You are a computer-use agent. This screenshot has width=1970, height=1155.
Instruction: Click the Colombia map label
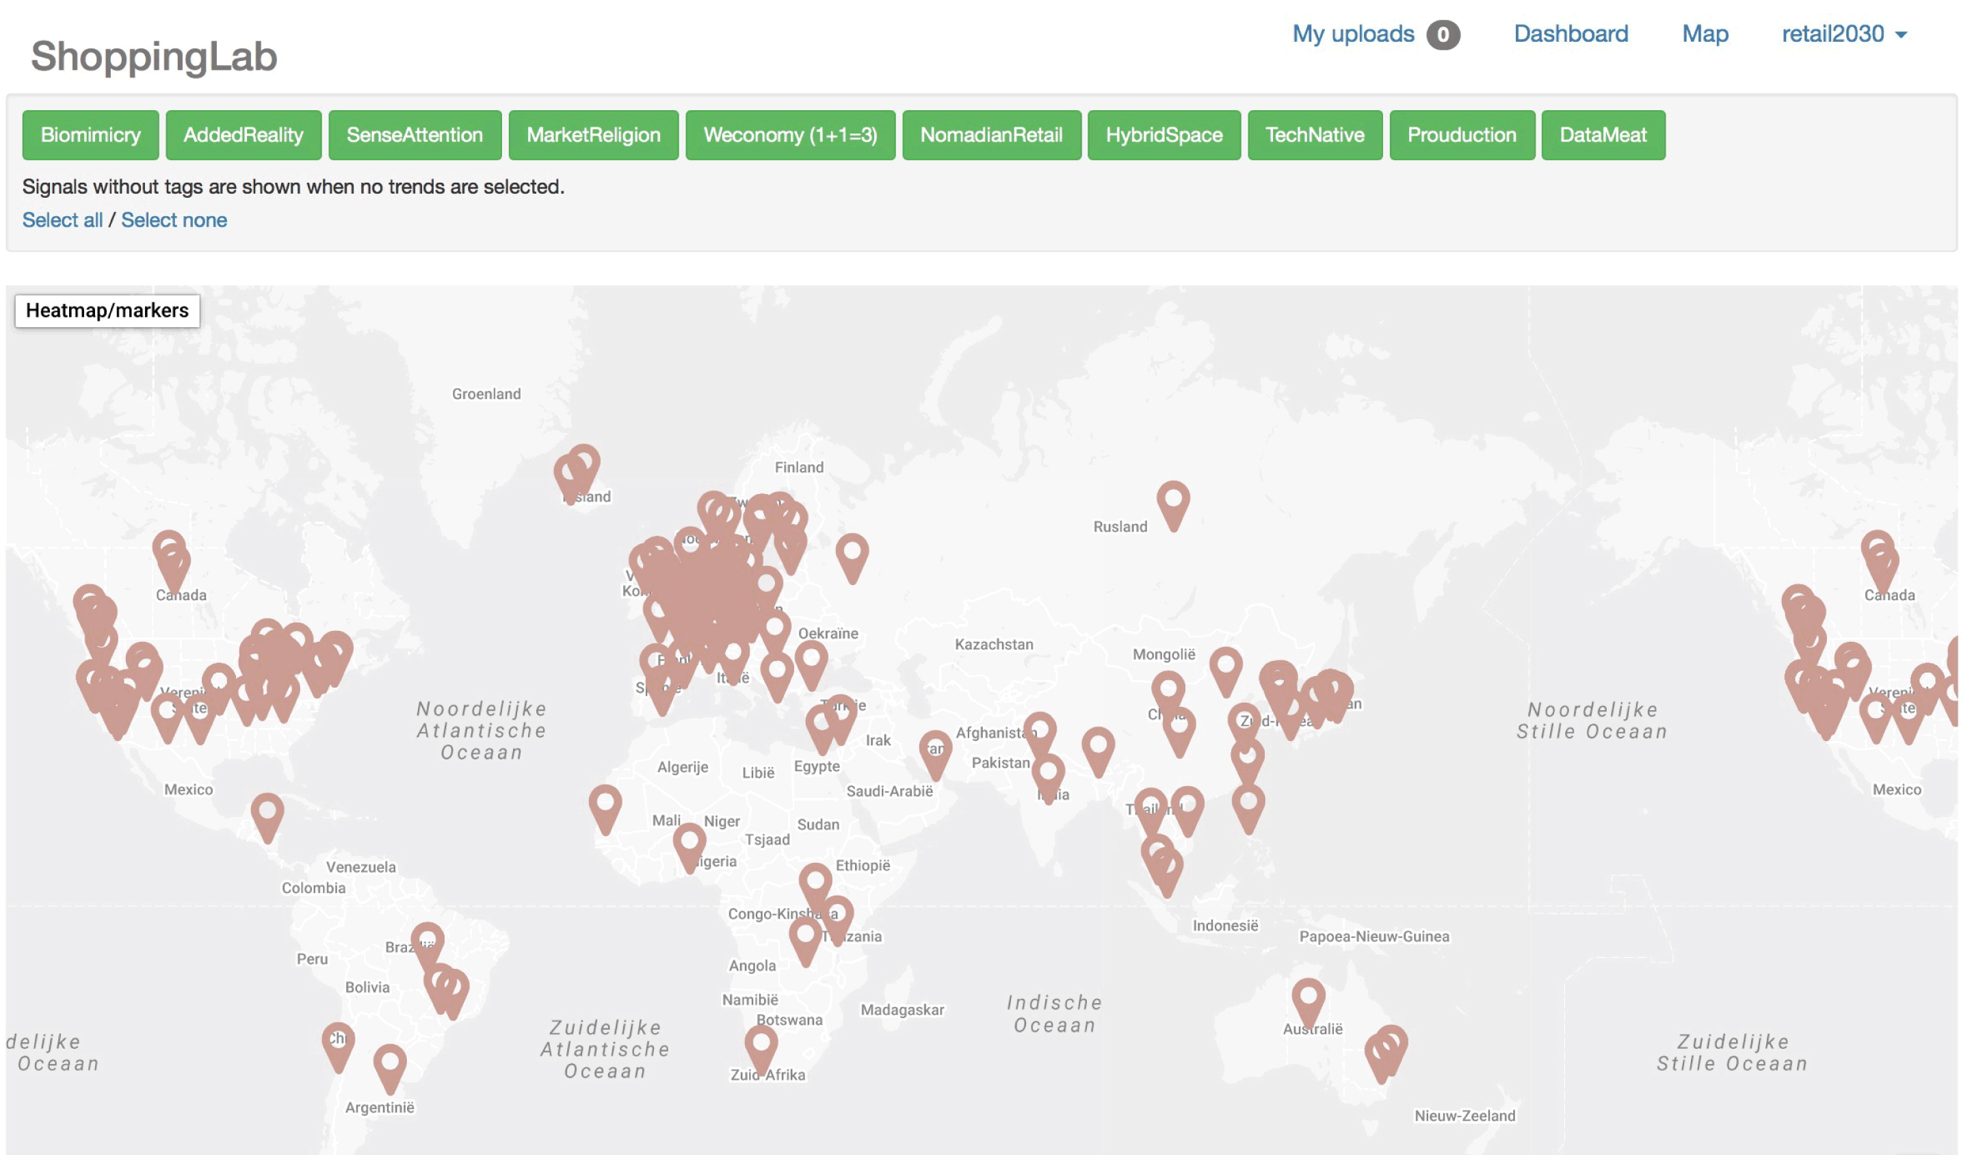tap(313, 888)
